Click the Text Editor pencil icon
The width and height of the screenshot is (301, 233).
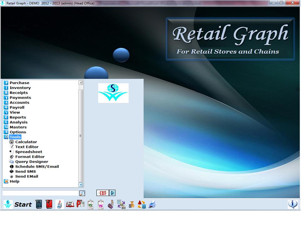coord(12,147)
